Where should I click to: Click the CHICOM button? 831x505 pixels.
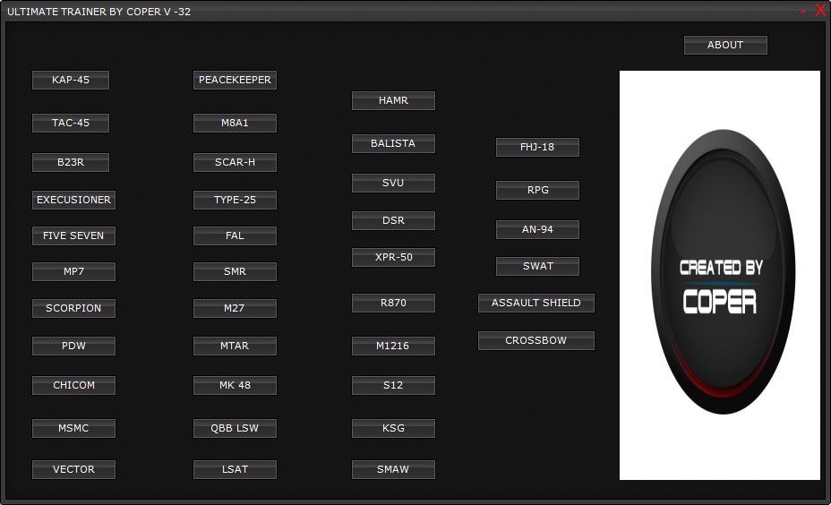(73, 385)
